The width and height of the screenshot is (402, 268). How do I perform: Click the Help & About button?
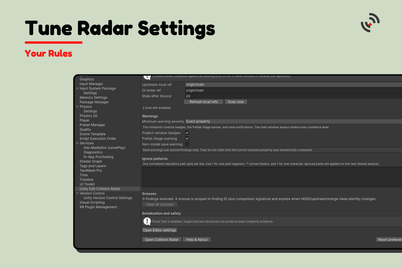pyautogui.click(x=197, y=240)
